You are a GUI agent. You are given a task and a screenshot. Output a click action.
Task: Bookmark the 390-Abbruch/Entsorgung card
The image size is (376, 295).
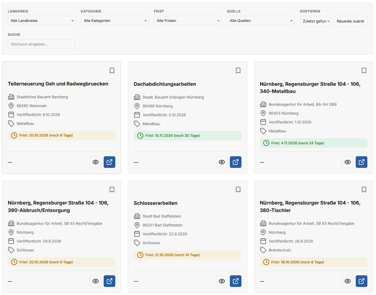112,190
